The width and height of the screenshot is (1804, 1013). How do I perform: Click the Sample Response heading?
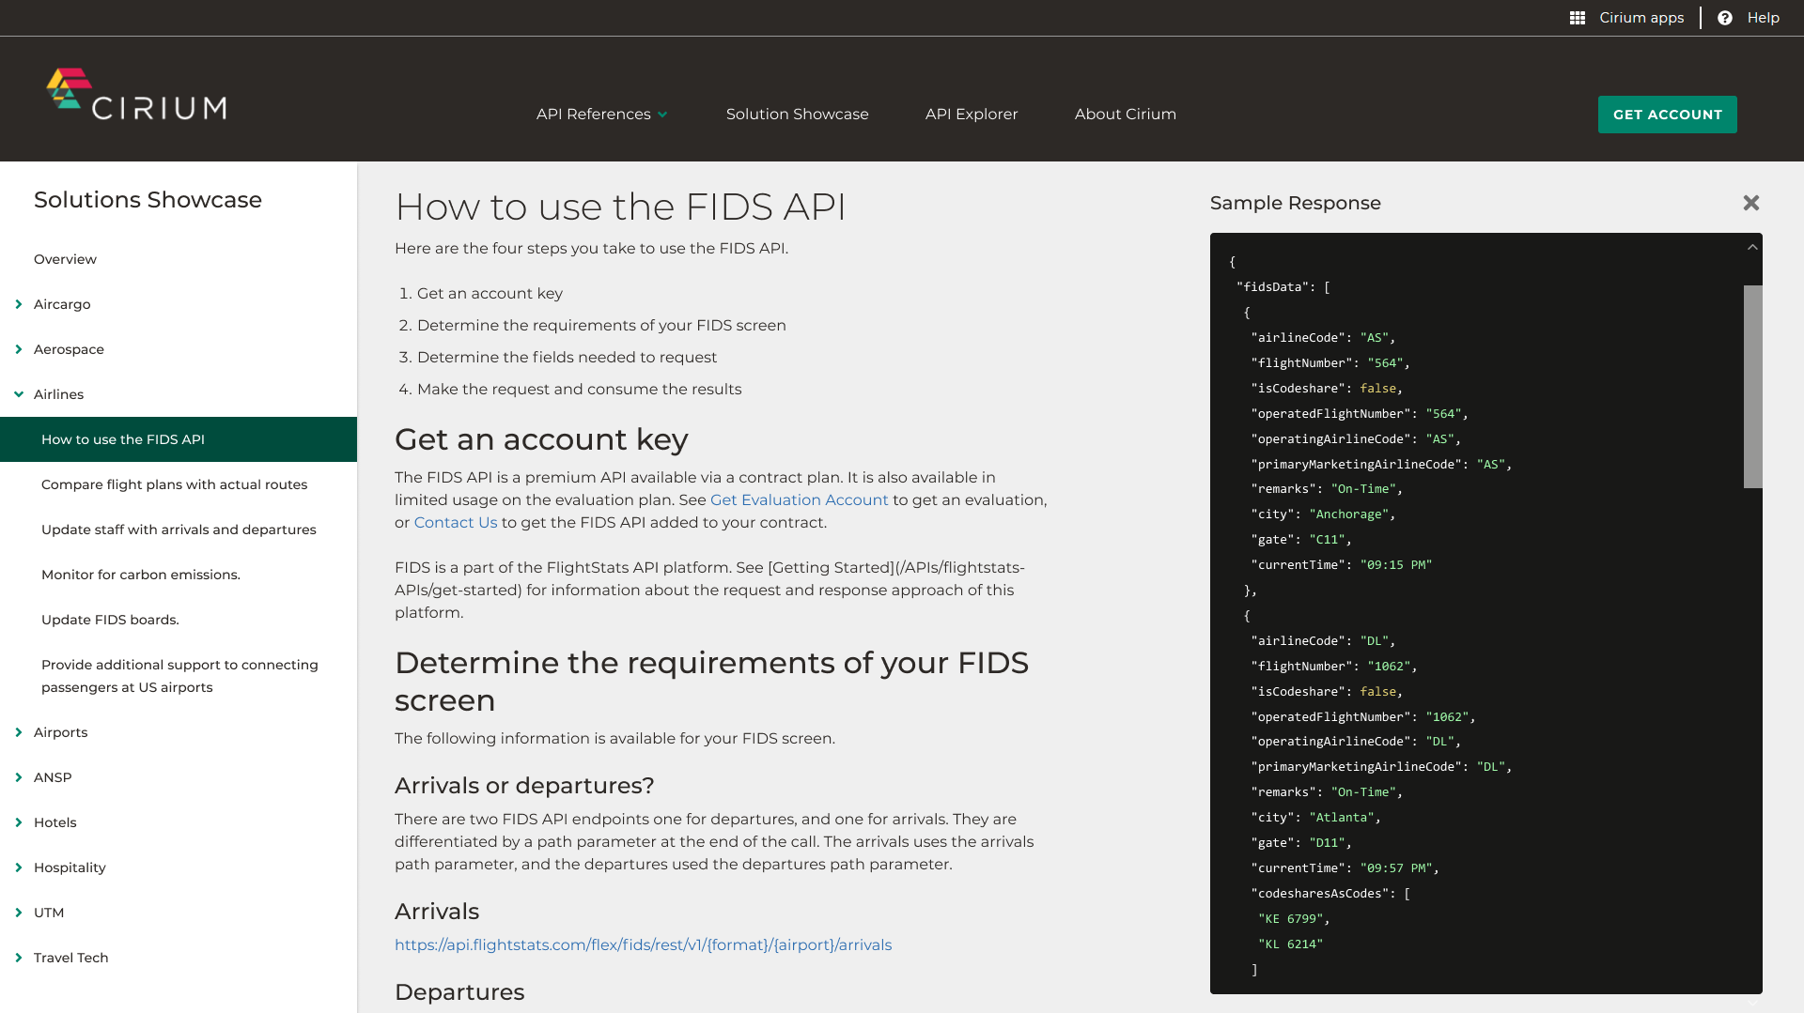tap(1295, 203)
